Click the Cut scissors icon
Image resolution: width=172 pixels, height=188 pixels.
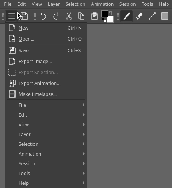69,16
